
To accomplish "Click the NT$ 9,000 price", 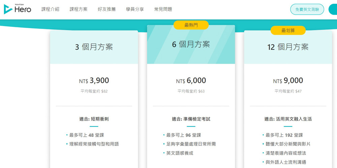I will [x=288, y=81].
